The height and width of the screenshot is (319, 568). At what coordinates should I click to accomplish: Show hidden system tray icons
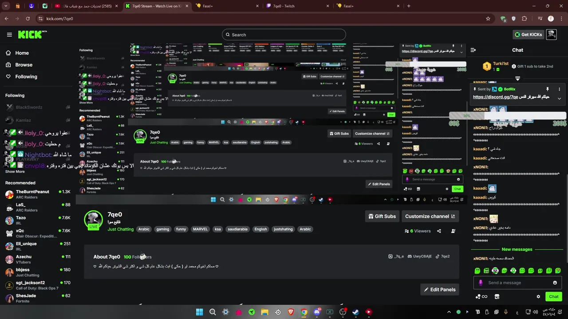click(449, 312)
